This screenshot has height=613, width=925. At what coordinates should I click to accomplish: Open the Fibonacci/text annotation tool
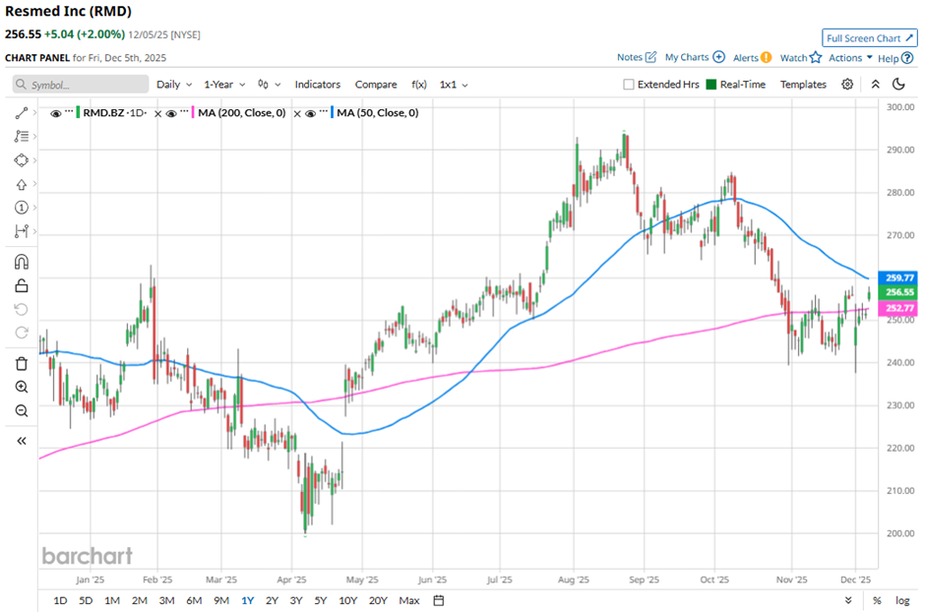(x=22, y=137)
